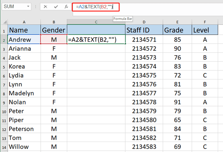This screenshot has height=152, width=223.
Task: Click Andrew's gender cell M
Action: click(54, 40)
